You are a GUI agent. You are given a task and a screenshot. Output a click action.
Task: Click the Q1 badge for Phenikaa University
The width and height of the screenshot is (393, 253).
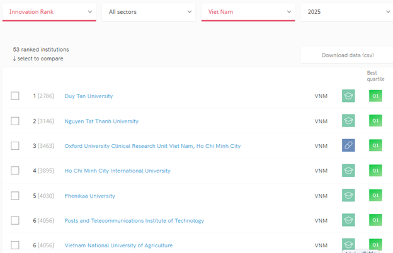[375, 195]
